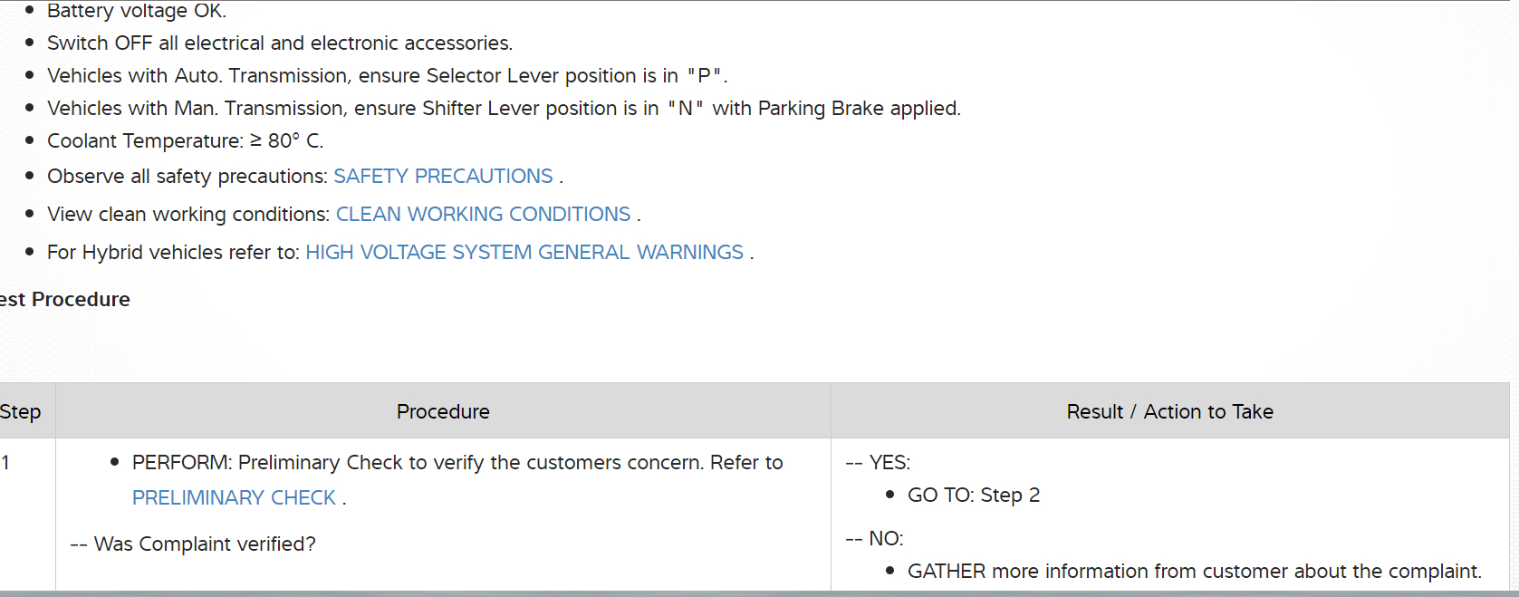Click the Switch OFF all accessories line
1519x597 pixels.
(280, 43)
